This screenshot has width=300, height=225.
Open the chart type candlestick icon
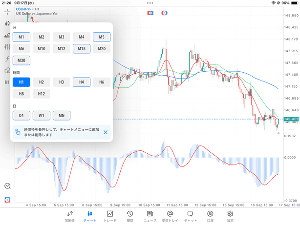pyautogui.click(x=7, y=23)
